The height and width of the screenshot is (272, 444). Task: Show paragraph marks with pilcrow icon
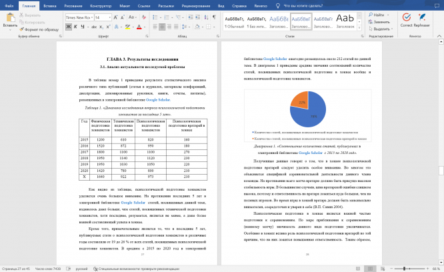click(x=214, y=17)
